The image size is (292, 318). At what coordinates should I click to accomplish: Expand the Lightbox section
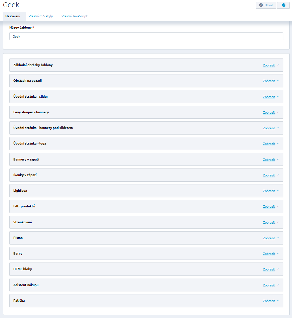(270, 191)
